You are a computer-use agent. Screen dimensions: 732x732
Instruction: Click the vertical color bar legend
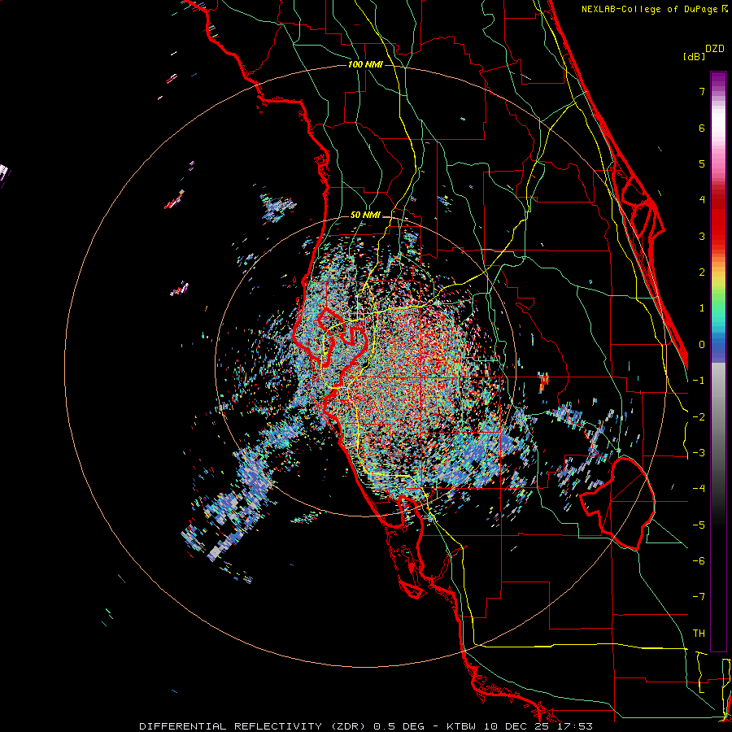(x=718, y=361)
